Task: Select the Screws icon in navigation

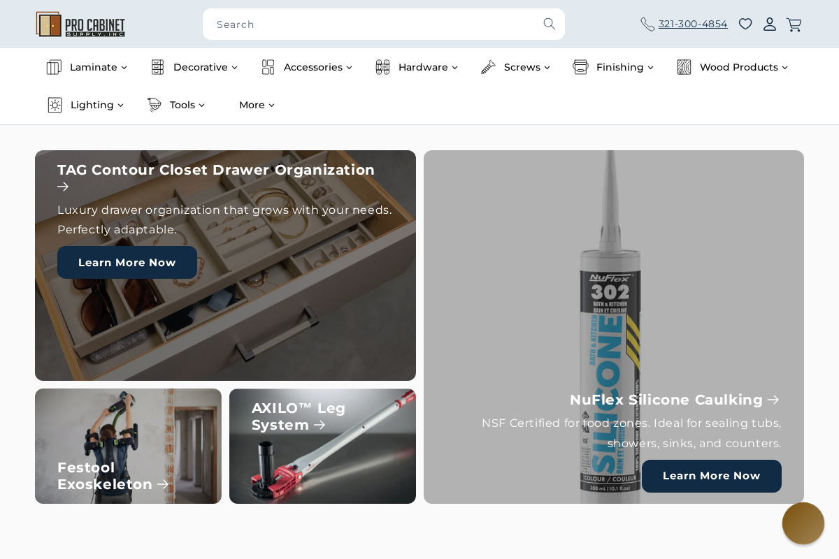Action: pos(488,67)
